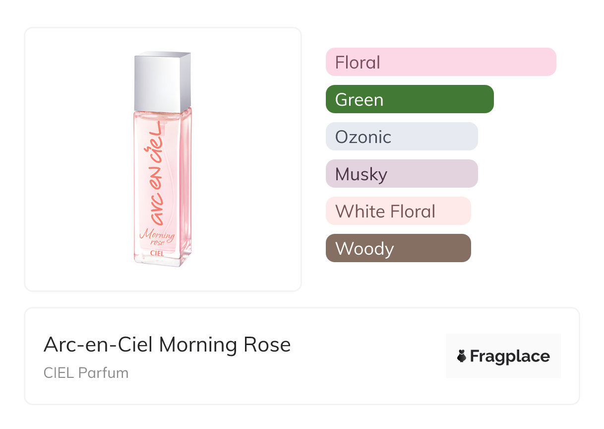
Task: Click the silver perfume bottle cap
Action: pyautogui.click(x=163, y=81)
